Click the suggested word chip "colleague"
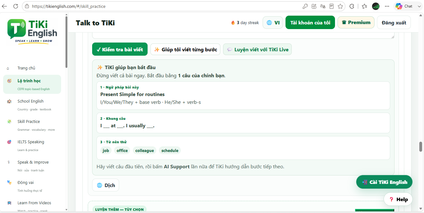Screen dimensions: 424x213 144,150
